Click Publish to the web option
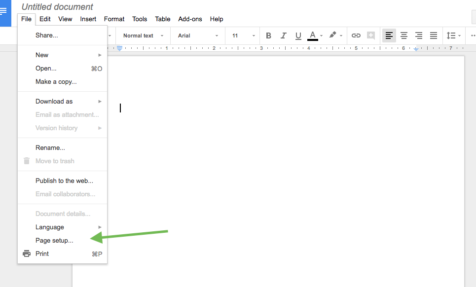476x287 pixels. (x=64, y=181)
